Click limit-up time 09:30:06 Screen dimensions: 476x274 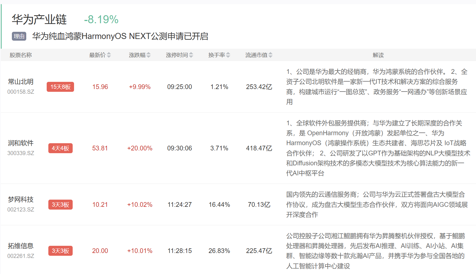pos(180,148)
